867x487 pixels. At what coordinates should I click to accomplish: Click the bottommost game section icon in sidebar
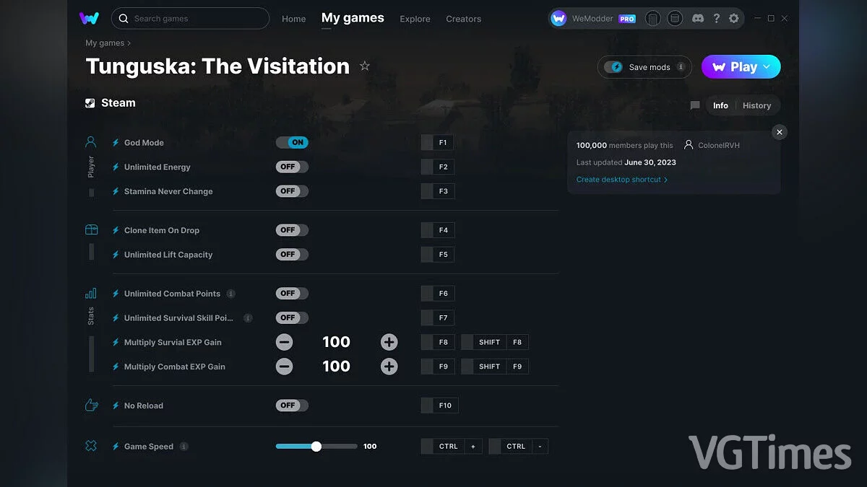pos(90,446)
